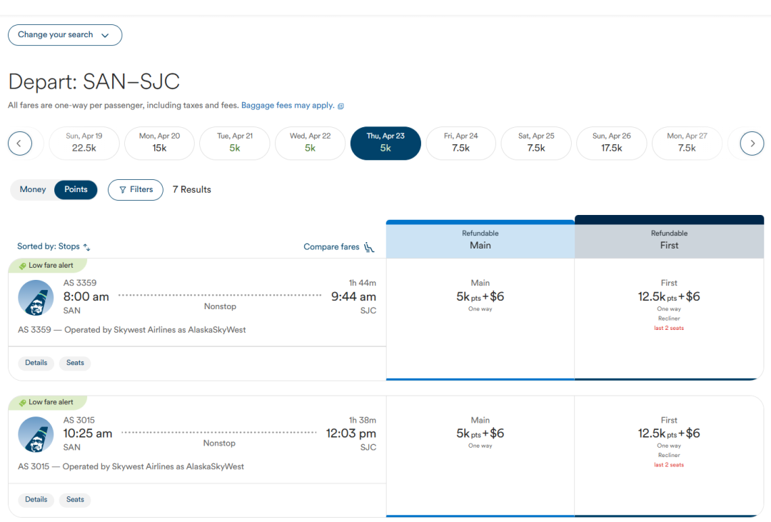Click the seat icon next to Compare fares
This screenshot has height=522, width=771.
click(x=369, y=247)
